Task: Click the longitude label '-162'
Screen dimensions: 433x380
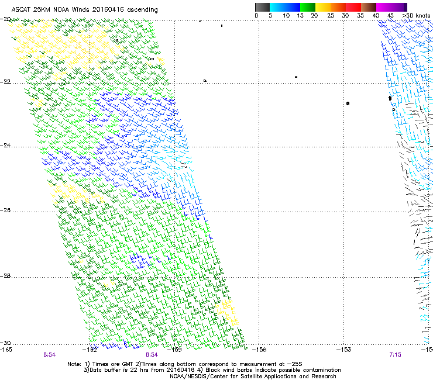Action: [90, 350]
